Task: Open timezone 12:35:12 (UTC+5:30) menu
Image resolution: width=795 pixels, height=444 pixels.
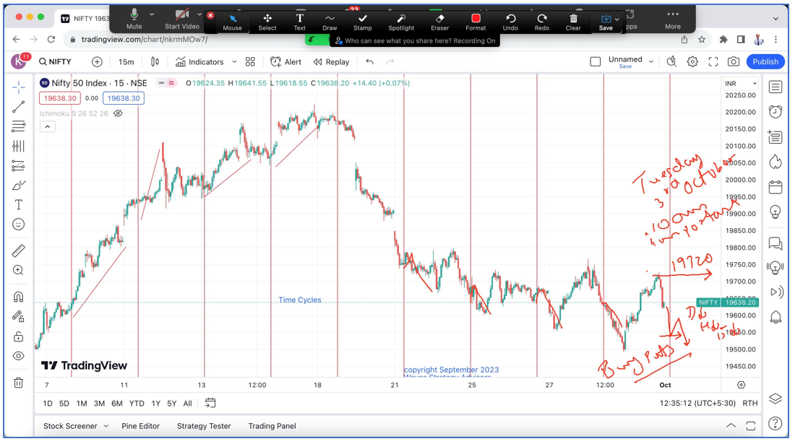Action: pos(697,404)
